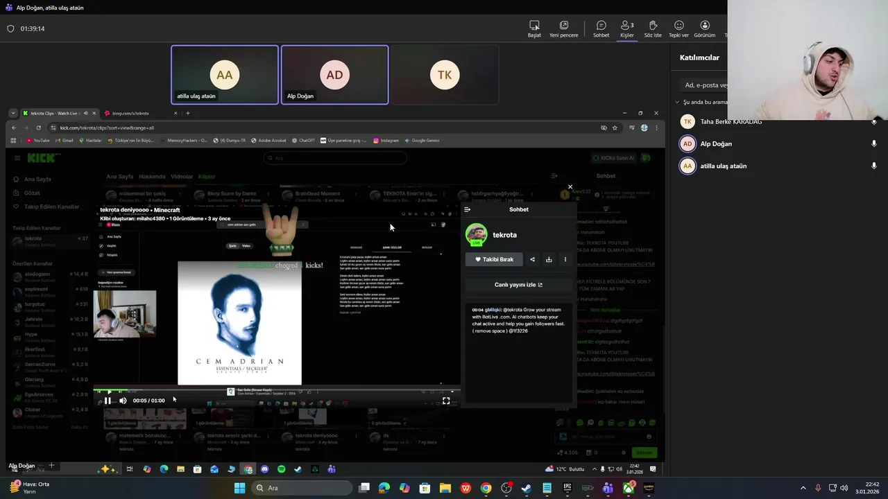
Task: Click the Windows taskbar search box Ara
Action: click(x=301, y=488)
